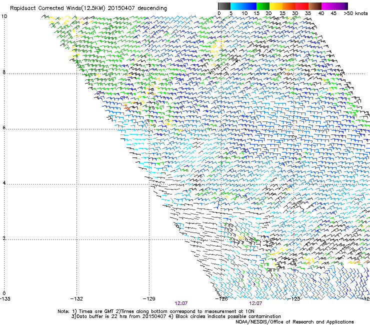Click the yellow 20-25 knots legend segment
The width and height of the screenshot is (370, 325).
pos(276,6)
